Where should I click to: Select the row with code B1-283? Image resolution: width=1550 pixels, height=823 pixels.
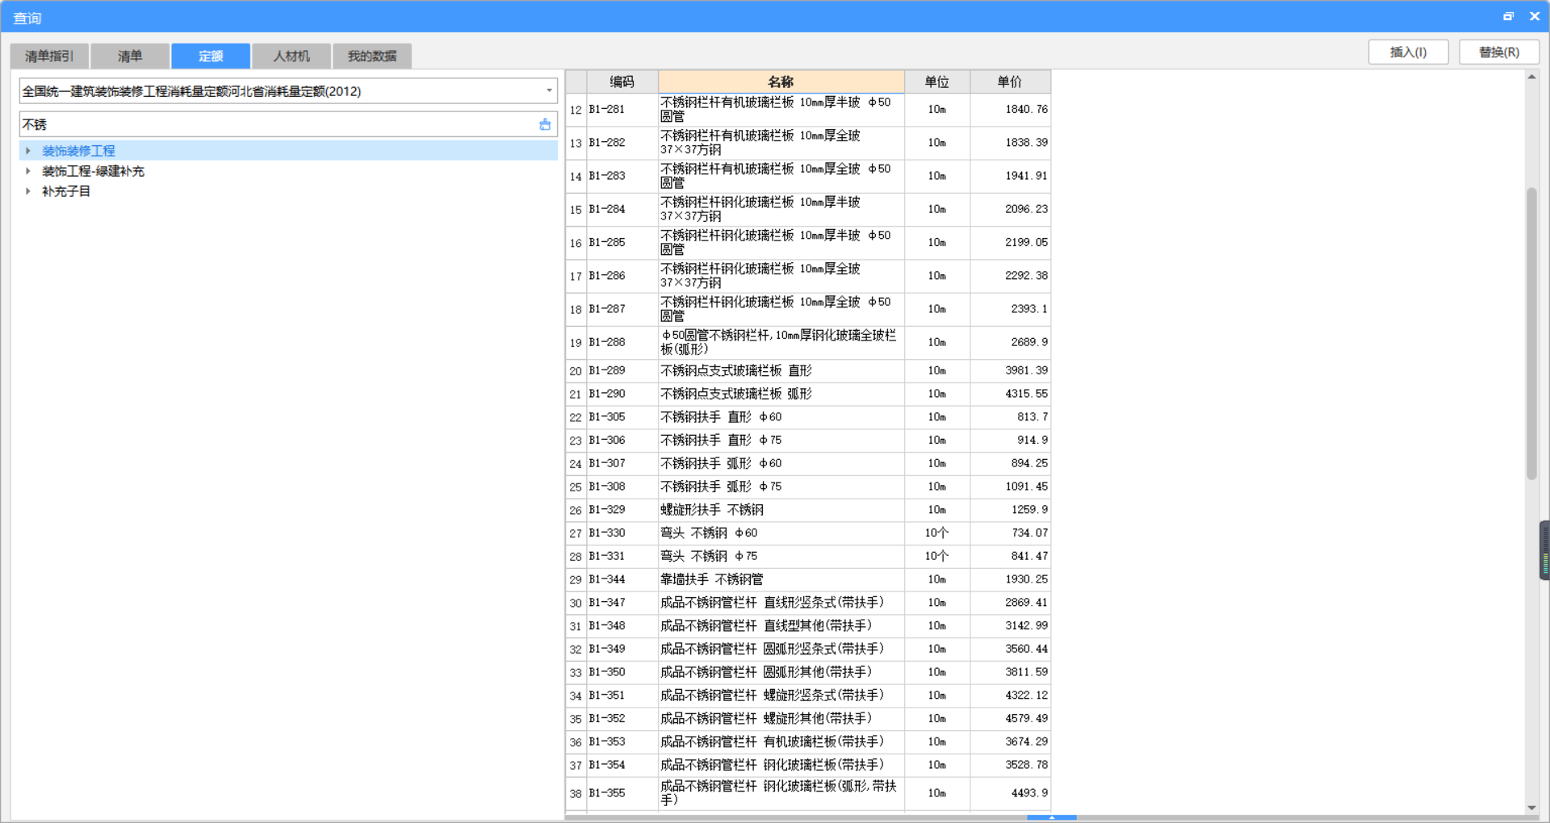[808, 176]
